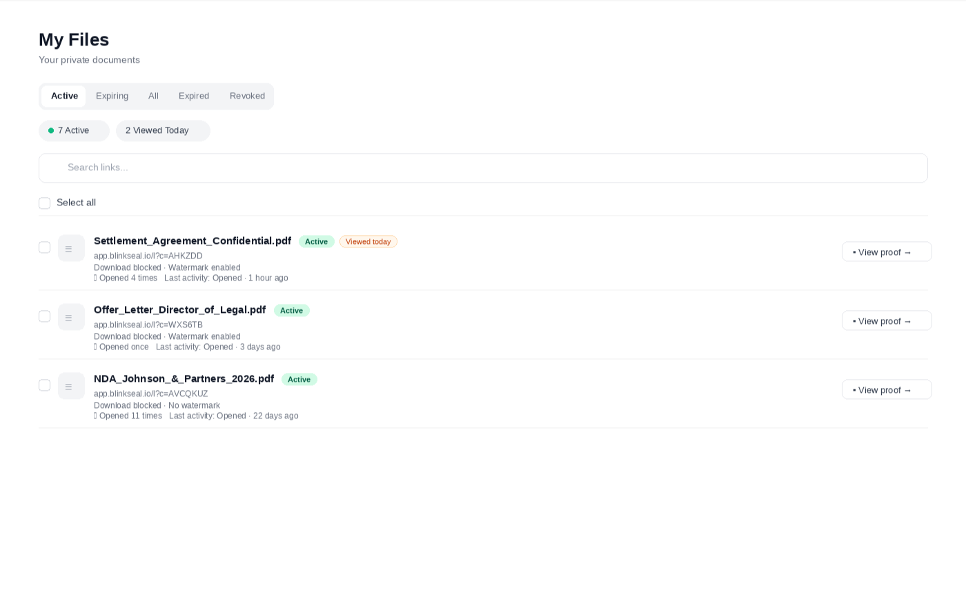Switch to the Revoked tab
This screenshot has height=590, width=966.
[247, 96]
